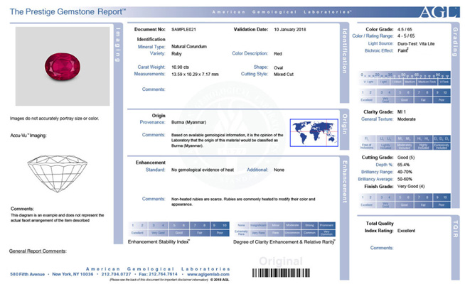This screenshot has height=284, width=465.
Task: Open the red ruby gemstone photo
Action: pyautogui.click(x=63, y=66)
